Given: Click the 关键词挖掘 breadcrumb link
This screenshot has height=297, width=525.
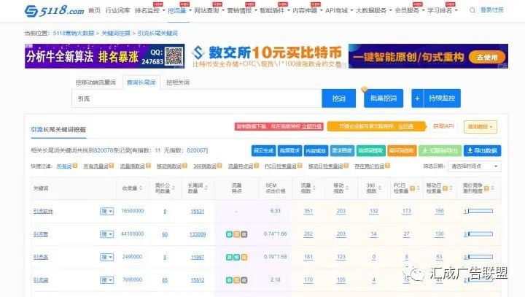Looking at the screenshot, I should coord(116,33).
